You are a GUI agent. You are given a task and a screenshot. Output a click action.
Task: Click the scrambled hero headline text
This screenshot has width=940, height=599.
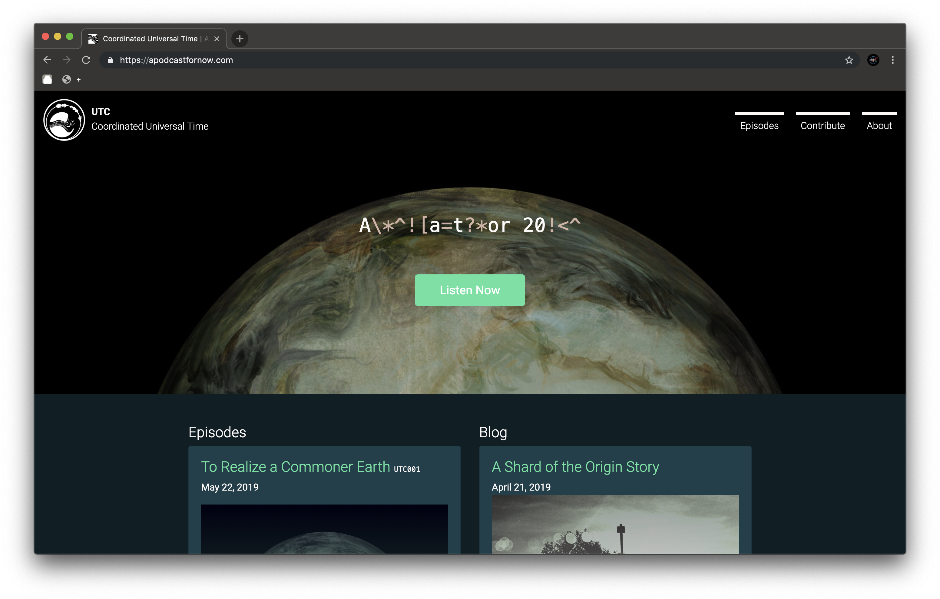470,225
